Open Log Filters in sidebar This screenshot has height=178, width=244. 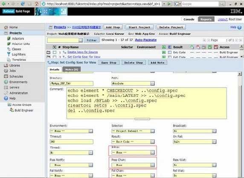point(19,54)
